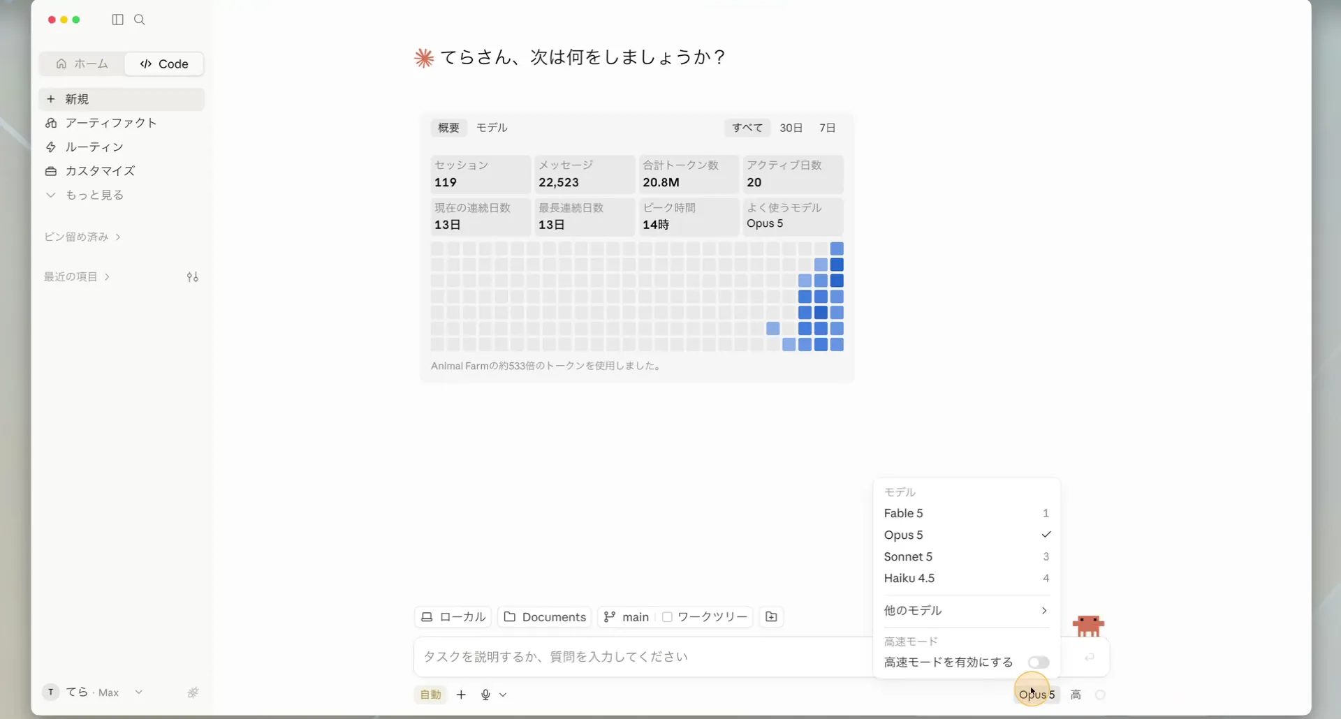Open the ローカル environment selector
Screen dimensions: 1341x719
tap(453, 617)
